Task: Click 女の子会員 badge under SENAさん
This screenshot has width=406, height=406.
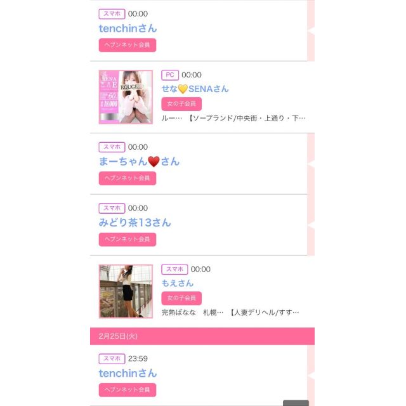Action: [181, 104]
